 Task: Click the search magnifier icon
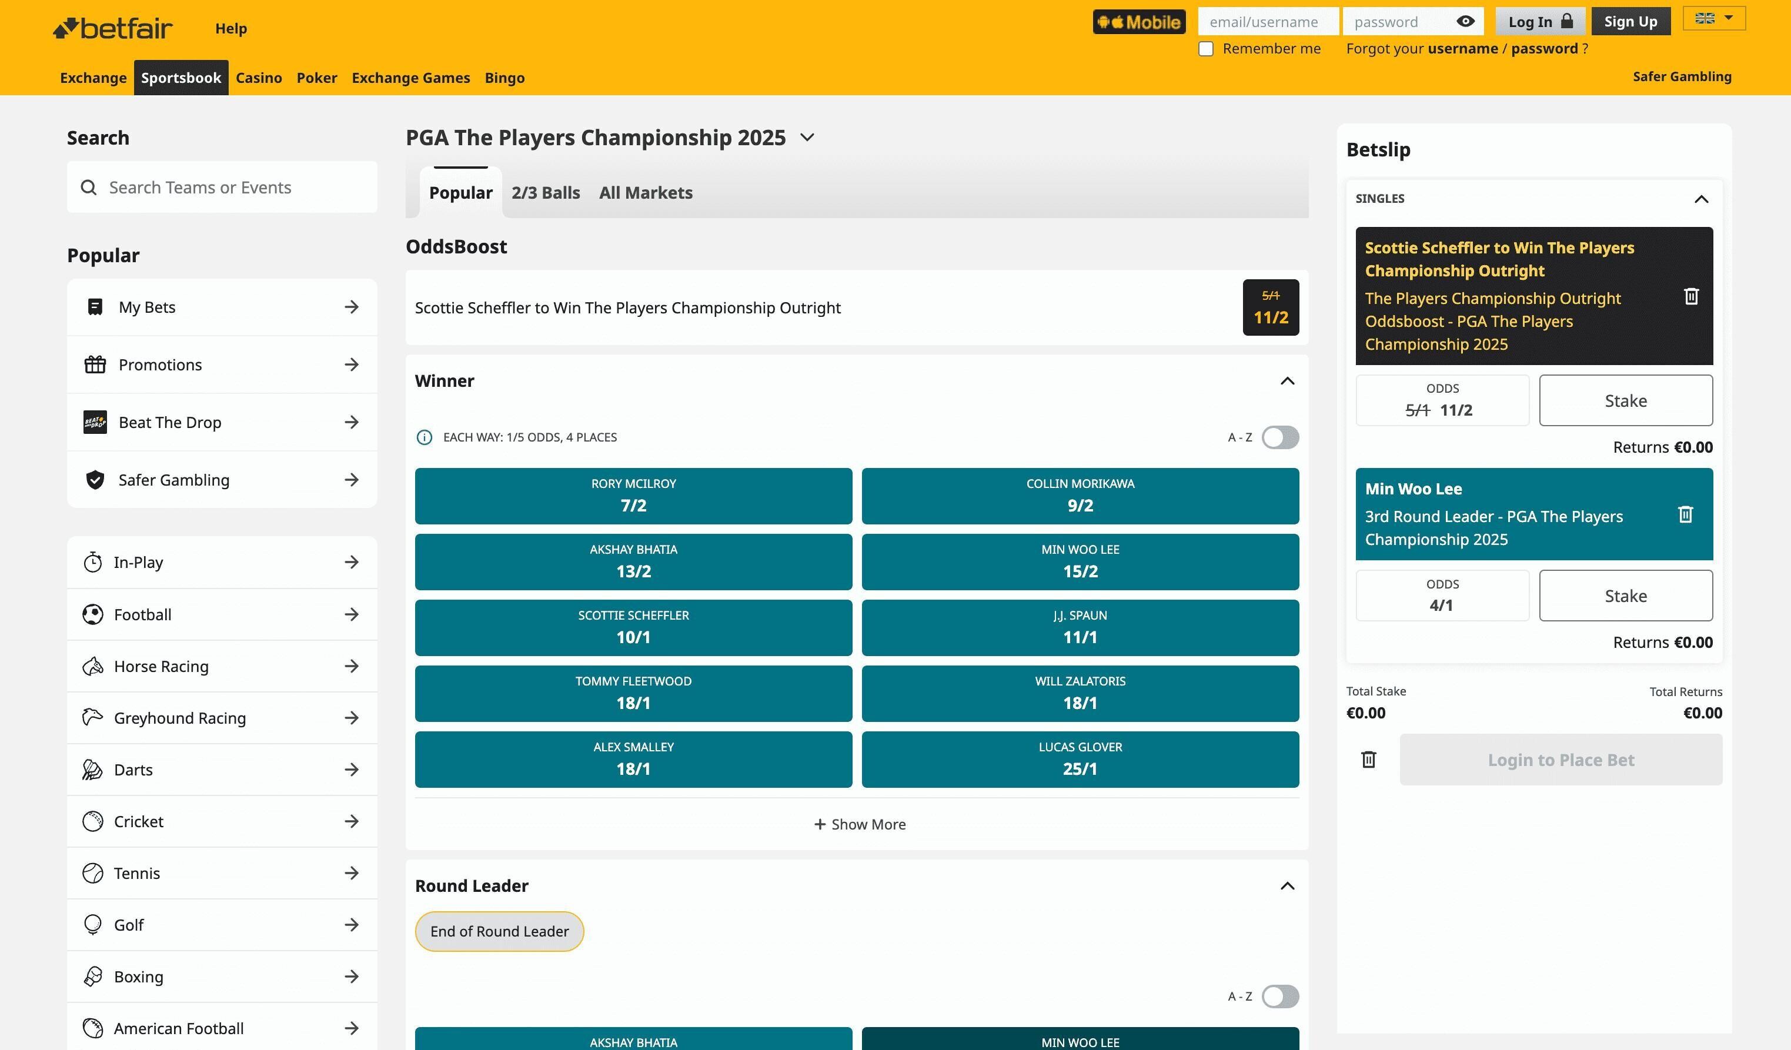click(x=89, y=188)
